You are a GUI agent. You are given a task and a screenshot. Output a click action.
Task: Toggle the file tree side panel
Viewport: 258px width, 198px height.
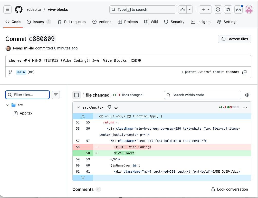pyautogui.click(x=76, y=95)
